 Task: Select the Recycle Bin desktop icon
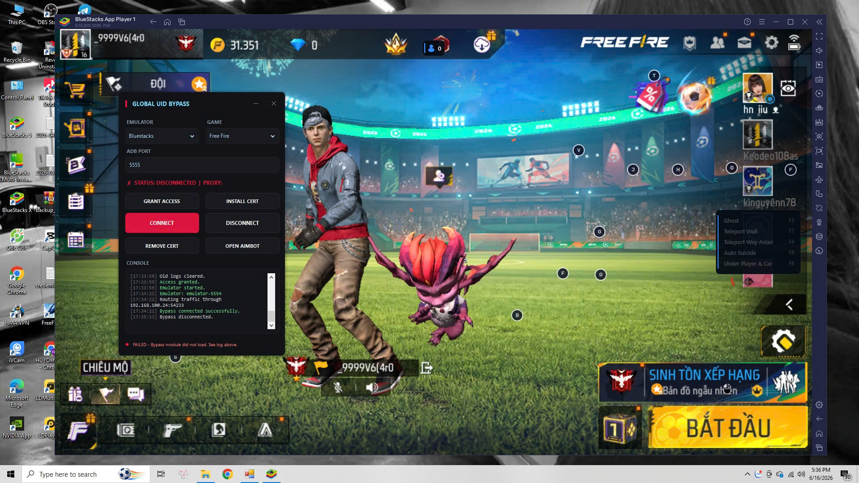click(x=17, y=52)
